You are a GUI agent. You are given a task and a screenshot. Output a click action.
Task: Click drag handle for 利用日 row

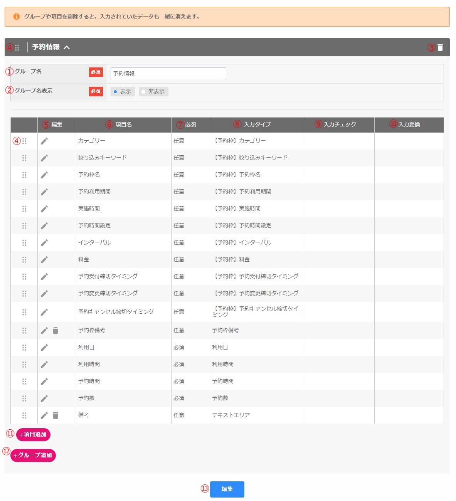click(x=24, y=348)
